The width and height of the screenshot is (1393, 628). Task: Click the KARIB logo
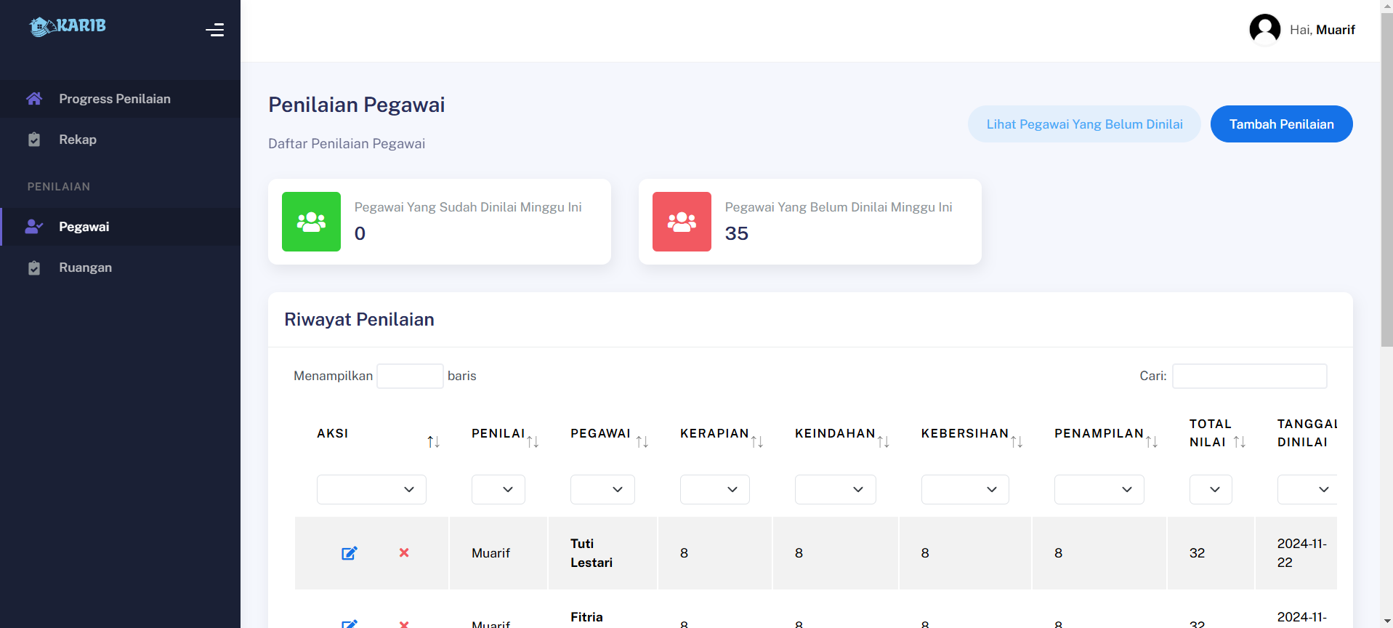pos(68,27)
